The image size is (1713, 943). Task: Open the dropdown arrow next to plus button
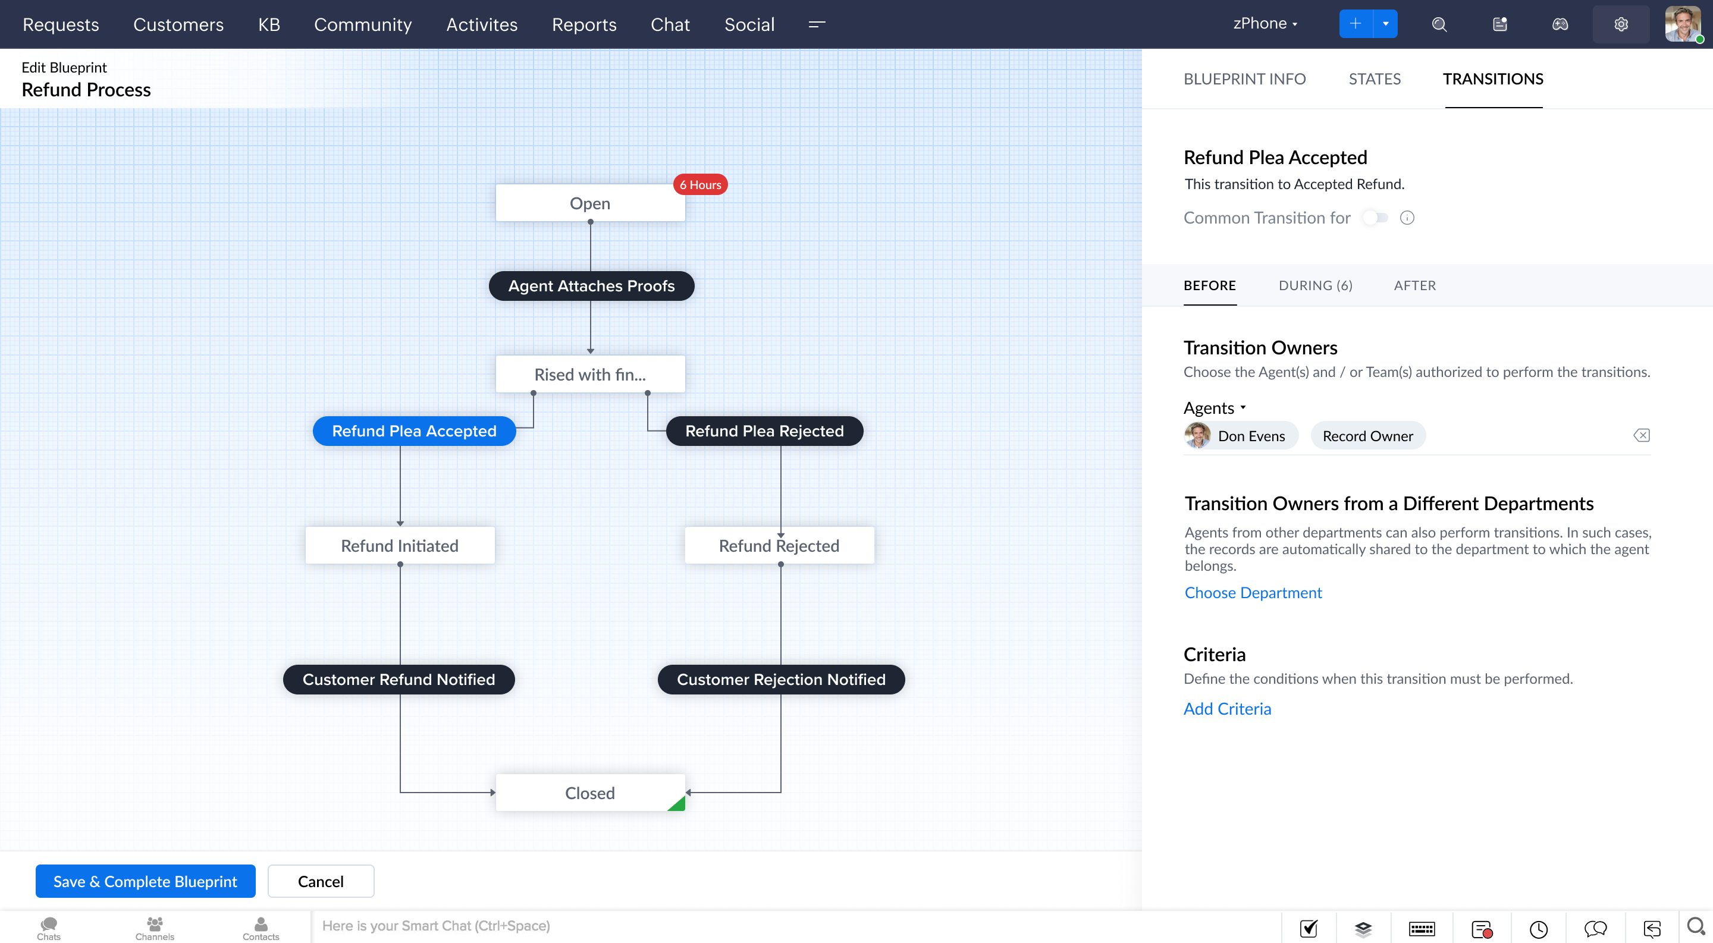click(1385, 24)
